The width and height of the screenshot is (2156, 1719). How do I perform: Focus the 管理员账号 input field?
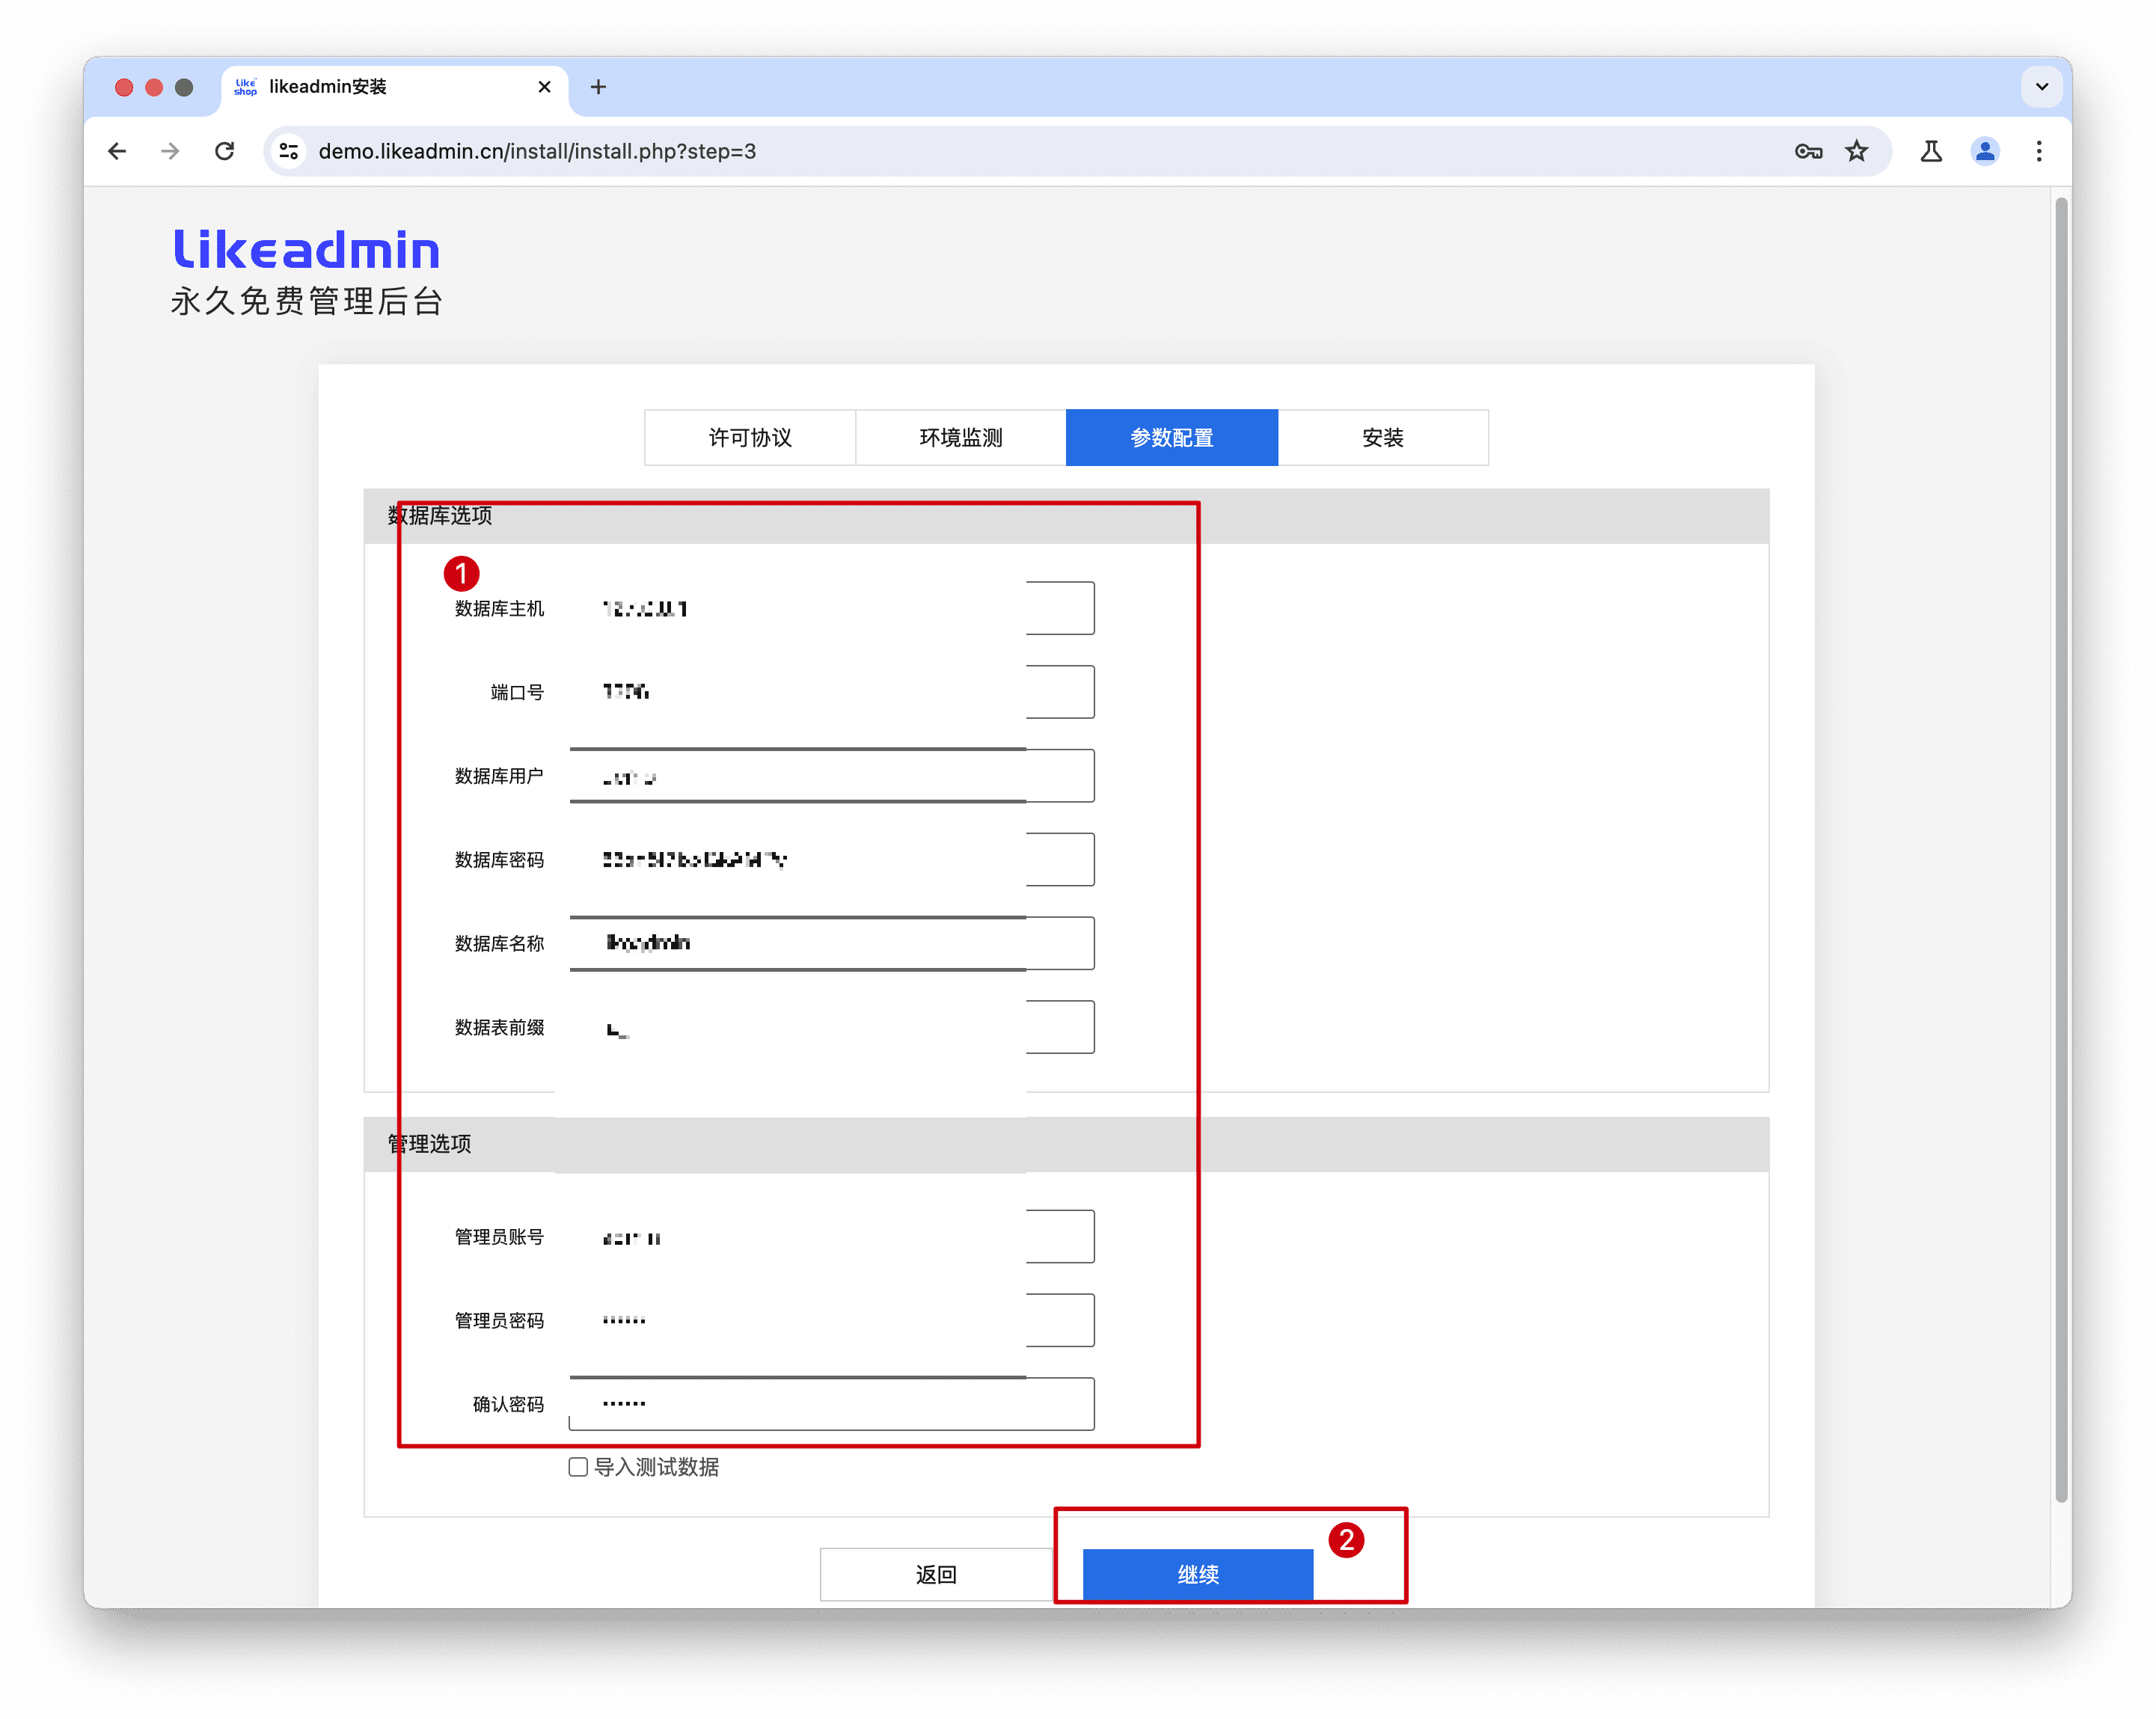pyautogui.click(x=832, y=1237)
